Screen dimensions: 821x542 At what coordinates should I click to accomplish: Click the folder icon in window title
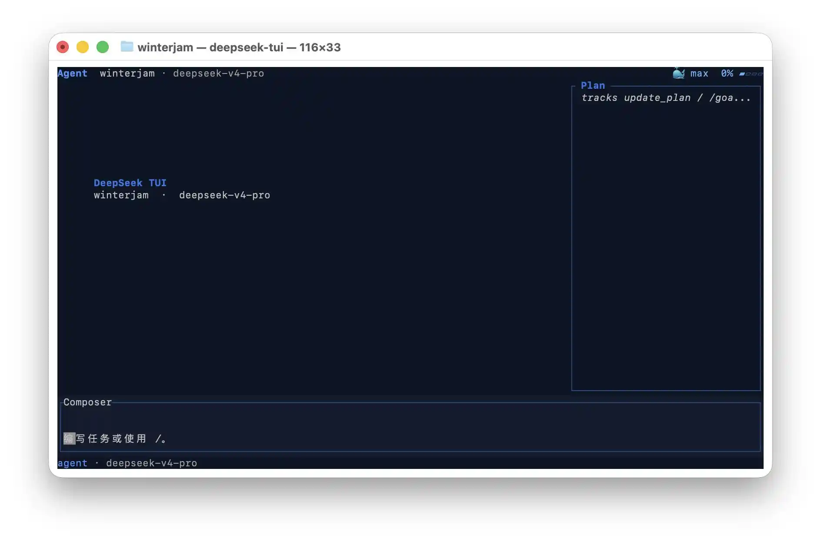click(127, 47)
